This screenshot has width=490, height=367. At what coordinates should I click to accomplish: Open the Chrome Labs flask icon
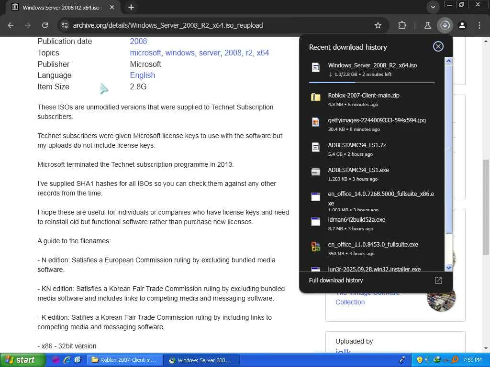point(427,25)
